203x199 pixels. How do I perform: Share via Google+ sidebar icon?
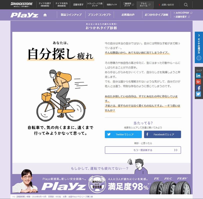point(198,82)
